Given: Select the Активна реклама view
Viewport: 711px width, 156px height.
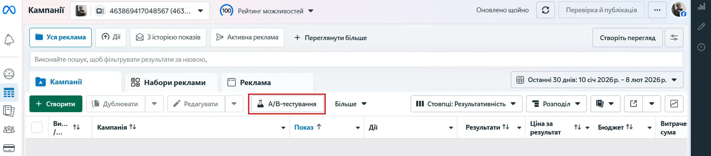Looking at the screenshot, I should (x=247, y=38).
